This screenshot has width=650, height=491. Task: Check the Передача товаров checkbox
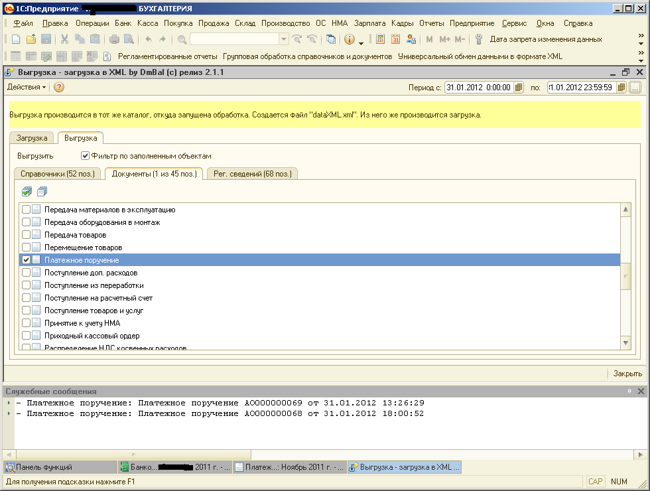26,235
